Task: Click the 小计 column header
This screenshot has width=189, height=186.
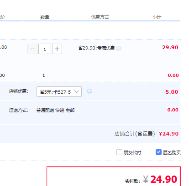Action: pos(157,17)
